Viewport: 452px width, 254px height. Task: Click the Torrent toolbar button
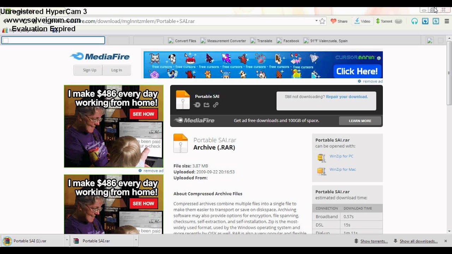(x=384, y=21)
